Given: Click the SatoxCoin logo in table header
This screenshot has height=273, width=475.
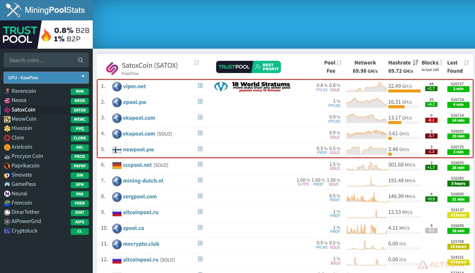Looking at the screenshot, I should (112, 68).
